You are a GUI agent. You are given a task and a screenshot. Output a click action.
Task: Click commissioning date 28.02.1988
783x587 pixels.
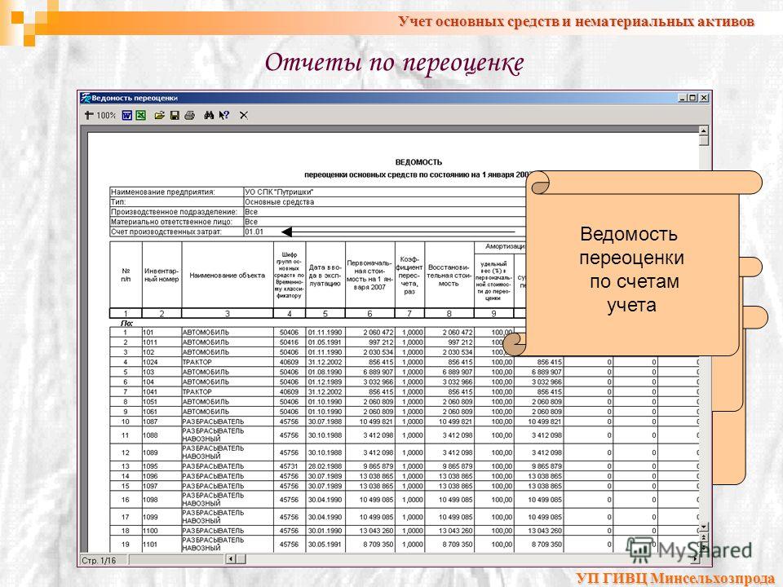point(325,466)
